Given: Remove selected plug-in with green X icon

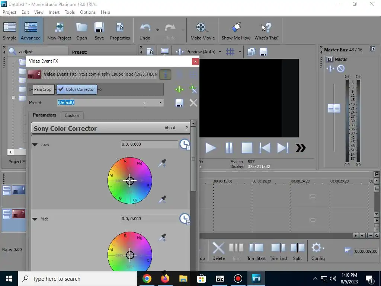Looking at the screenshot, I should click(x=193, y=89).
